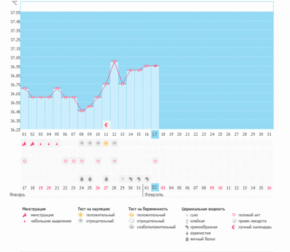Click the 'кремообразная' legend icon
This screenshot has height=252, width=290.
coord(187,227)
